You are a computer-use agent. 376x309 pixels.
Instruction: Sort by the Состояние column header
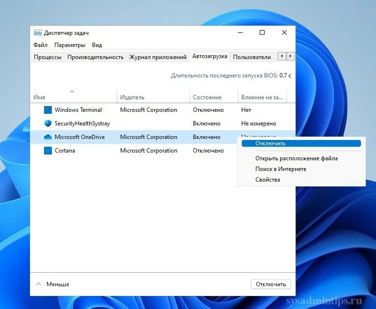214,96
